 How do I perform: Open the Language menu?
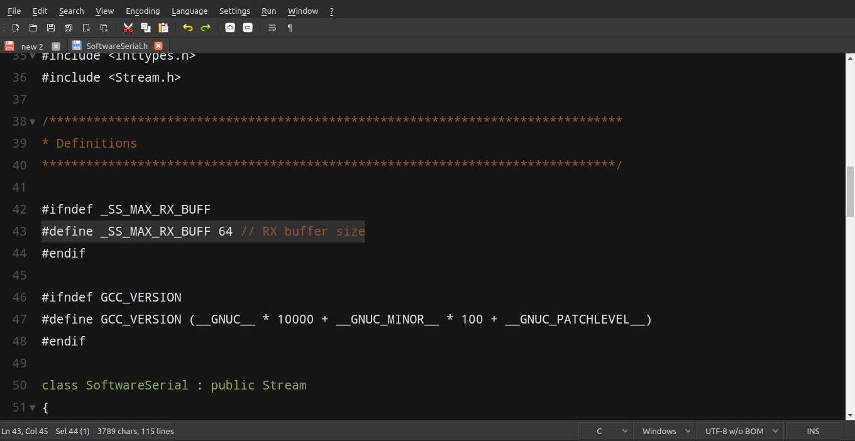[189, 11]
